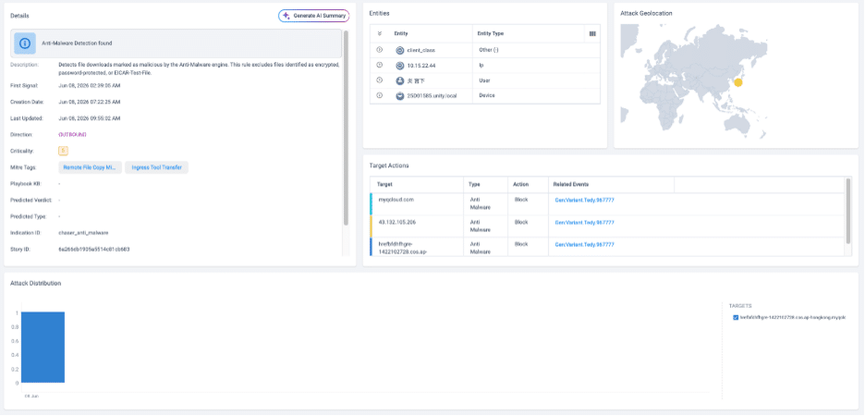Image resolution: width=865 pixels, height=416 pixels.
Task: Click the client_class entity icon
Action: point(400,50)
